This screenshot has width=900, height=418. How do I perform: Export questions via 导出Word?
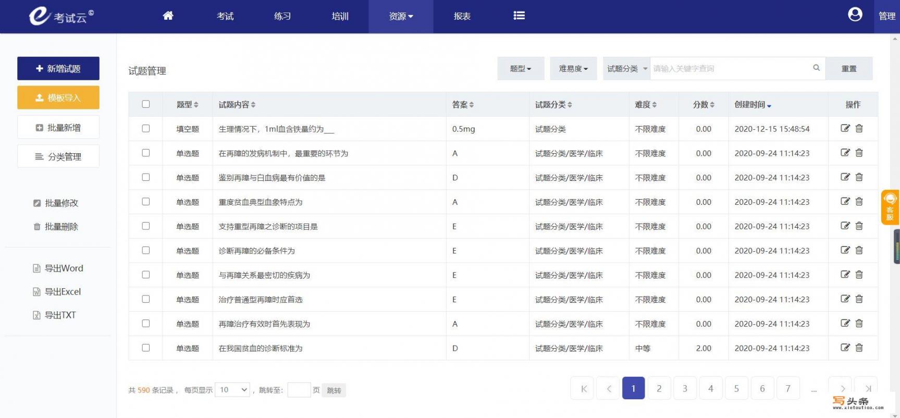click(58, 268)
